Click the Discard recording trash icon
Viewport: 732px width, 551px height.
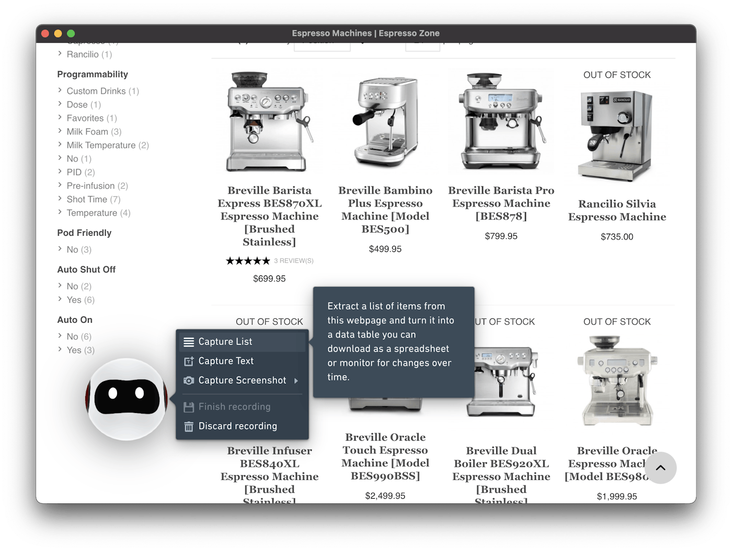(189, 427)
